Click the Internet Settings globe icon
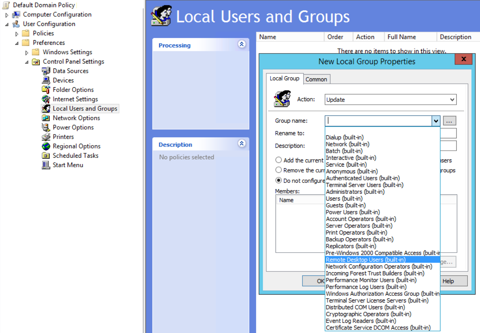The image size is (480, 333). tap(46, 99)
